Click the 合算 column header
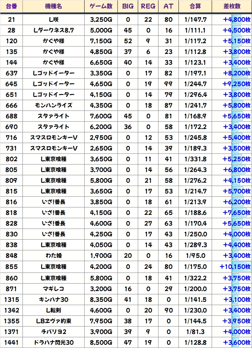Image resolution: width=252 pixels, height=348 pixels. [195, 6]
